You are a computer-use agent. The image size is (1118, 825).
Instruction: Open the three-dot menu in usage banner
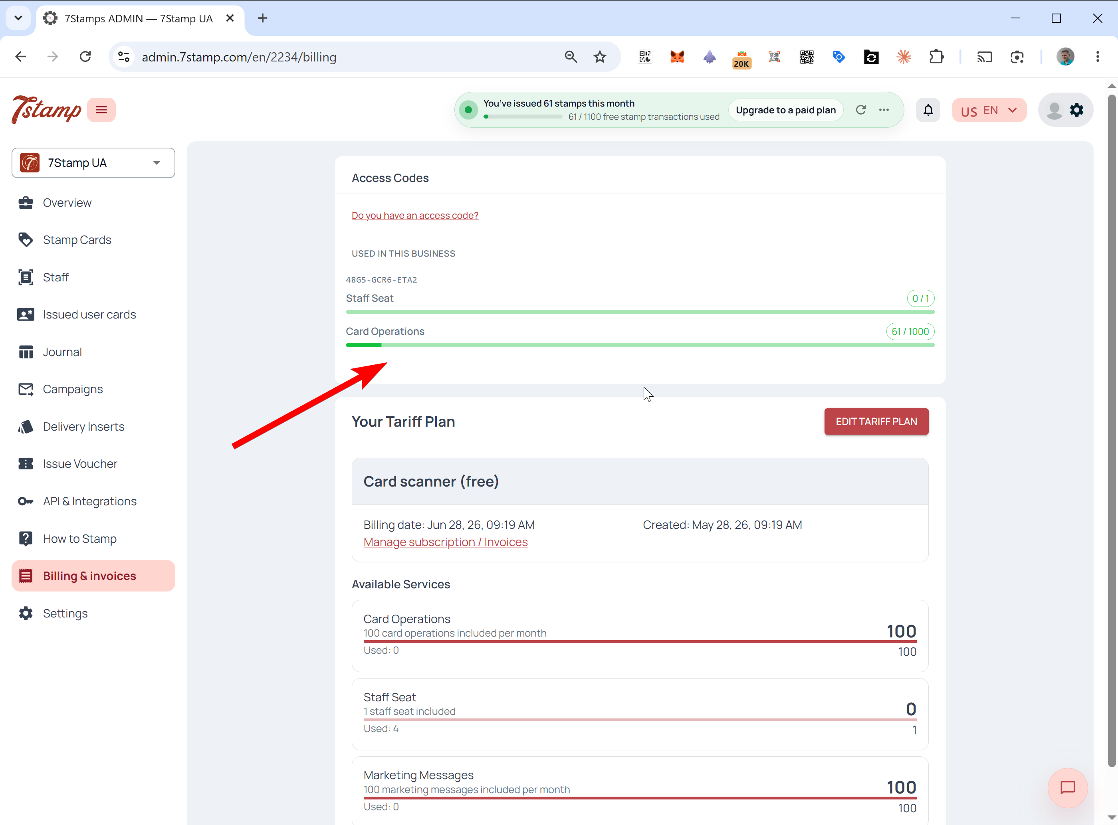(884, 110)
